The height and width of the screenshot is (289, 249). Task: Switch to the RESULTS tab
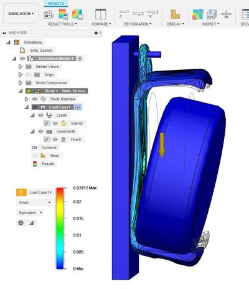point(56,4)
